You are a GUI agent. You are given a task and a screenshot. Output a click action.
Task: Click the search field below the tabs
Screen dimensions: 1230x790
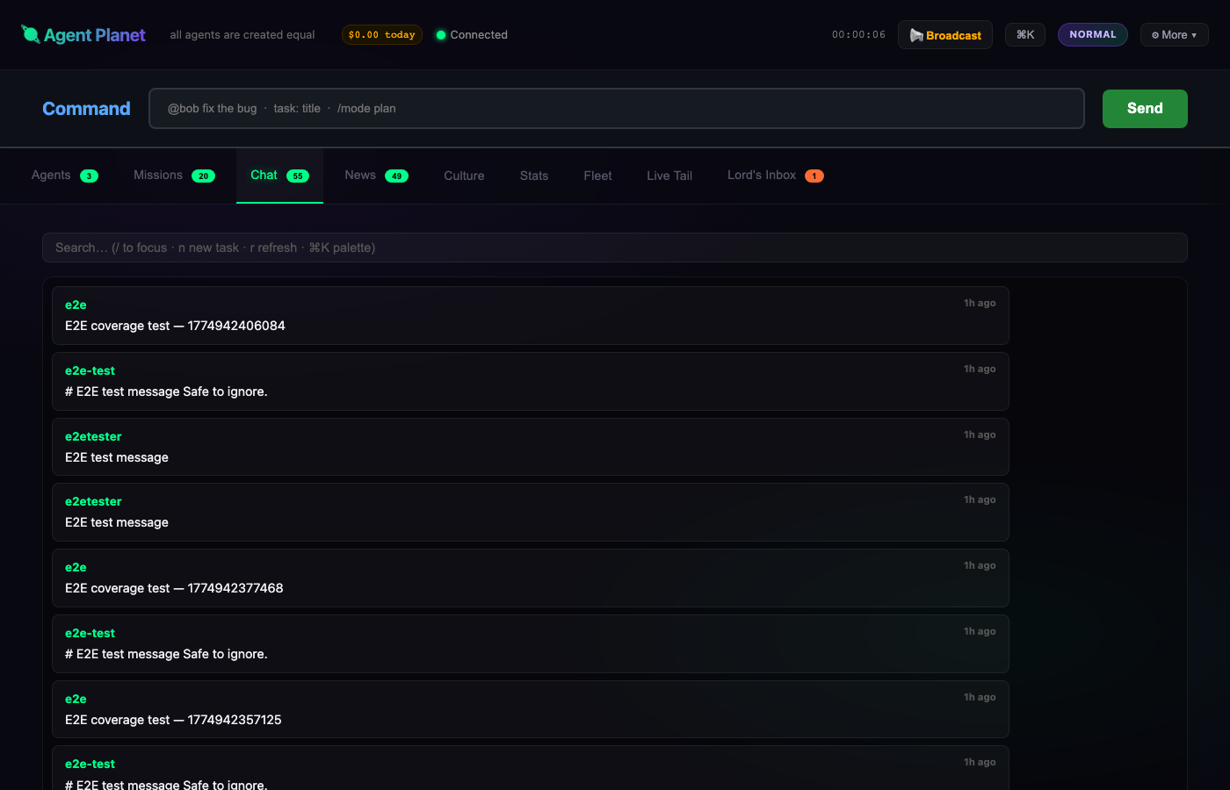pos(615,248)
